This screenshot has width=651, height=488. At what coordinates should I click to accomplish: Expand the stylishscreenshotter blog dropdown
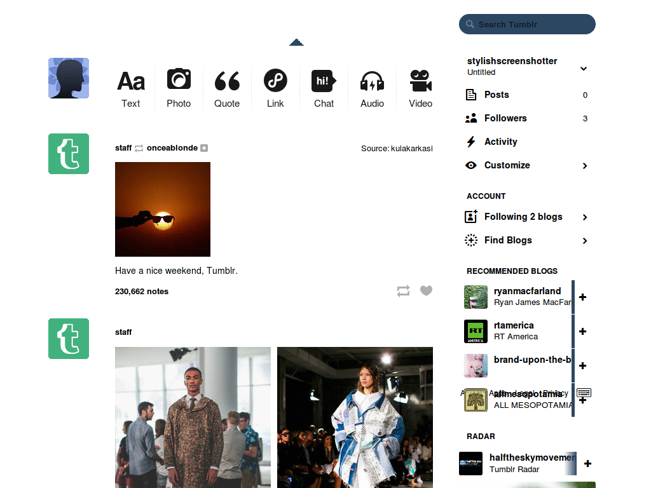pyautogui.click(x=584, y=69)
